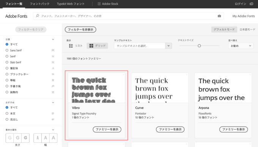
Task: Open the お勧め sort dropdown
Action: point(241,46)
